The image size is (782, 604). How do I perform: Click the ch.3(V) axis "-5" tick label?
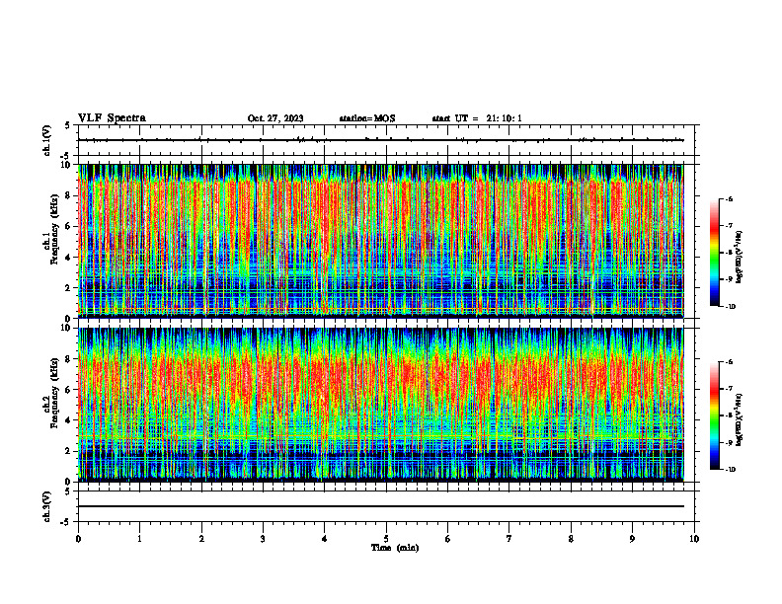pos(67,522)
